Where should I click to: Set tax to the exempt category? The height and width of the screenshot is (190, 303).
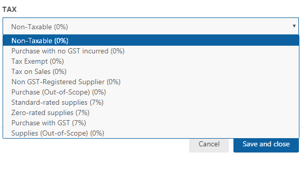[151, 61]
